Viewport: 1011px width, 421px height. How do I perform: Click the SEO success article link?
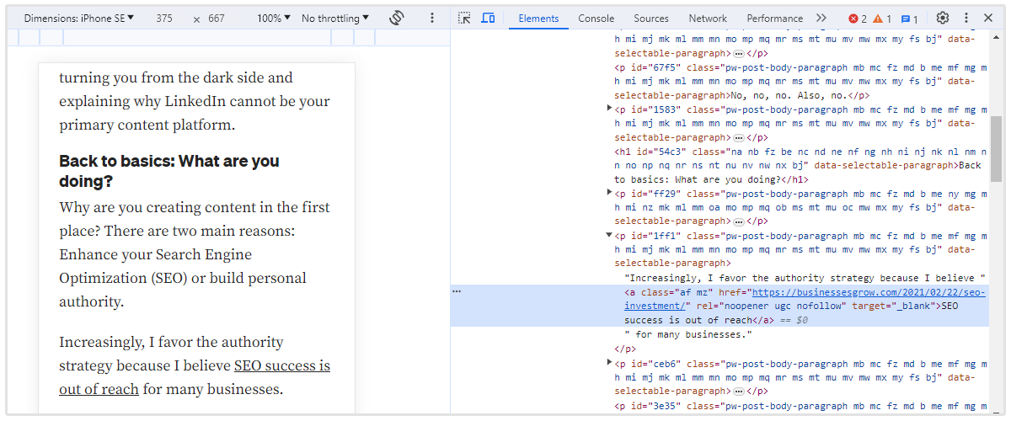(x=281, y=365)
